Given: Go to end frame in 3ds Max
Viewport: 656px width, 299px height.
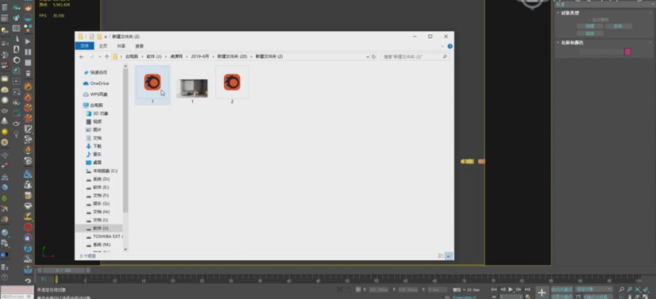Looking at the screenshot, I should pos(528,289).
